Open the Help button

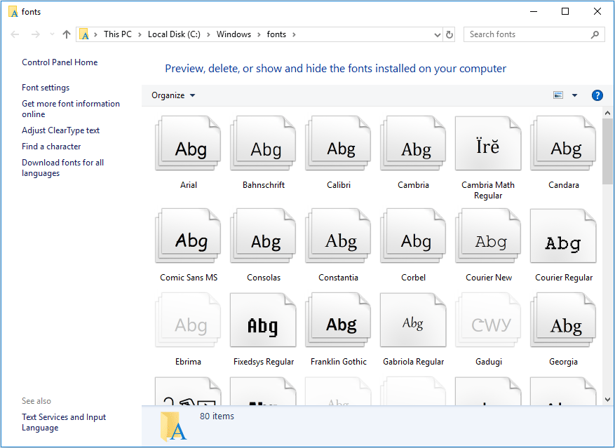click(x=597, y=95)
